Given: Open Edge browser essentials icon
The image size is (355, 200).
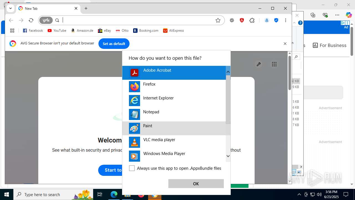Looking at the screenshot, I should (x=325, y=15).
